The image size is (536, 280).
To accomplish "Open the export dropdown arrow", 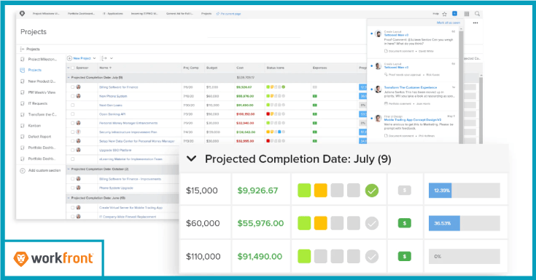I will tap(112, 58).
